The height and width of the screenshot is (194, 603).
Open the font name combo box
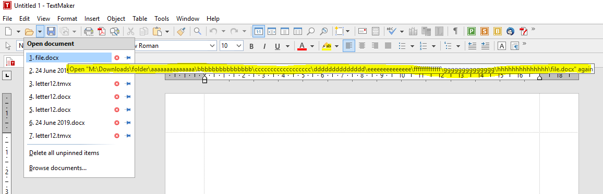point(176,46)
